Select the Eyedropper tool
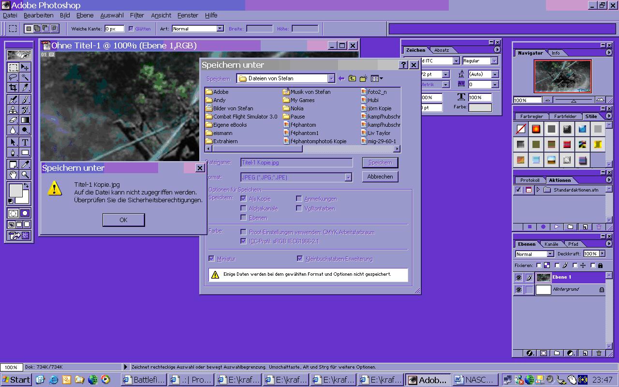The height and width of the screenshot is (387, 619). 25,164
